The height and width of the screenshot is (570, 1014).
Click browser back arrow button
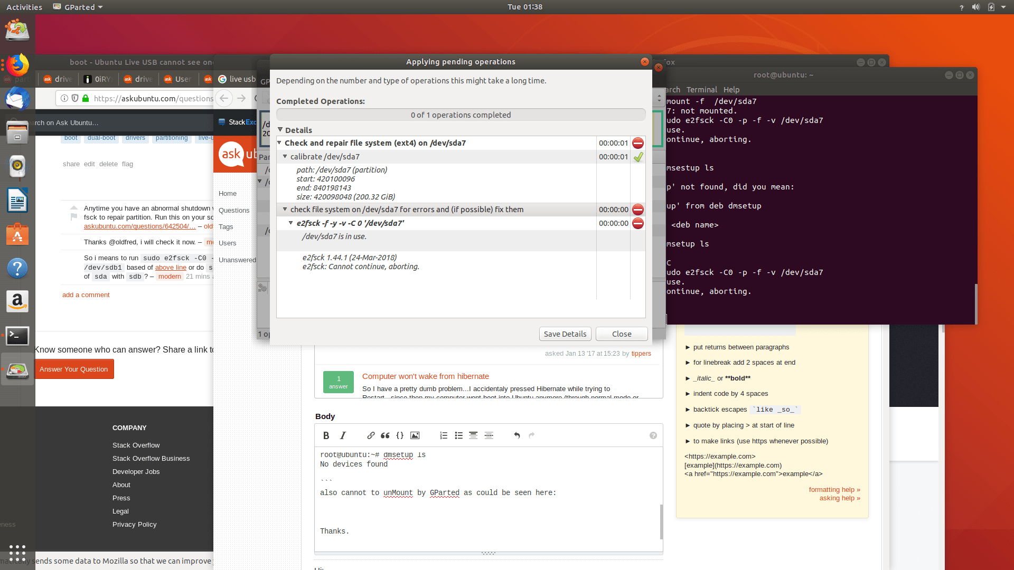[x=224, y=98]
